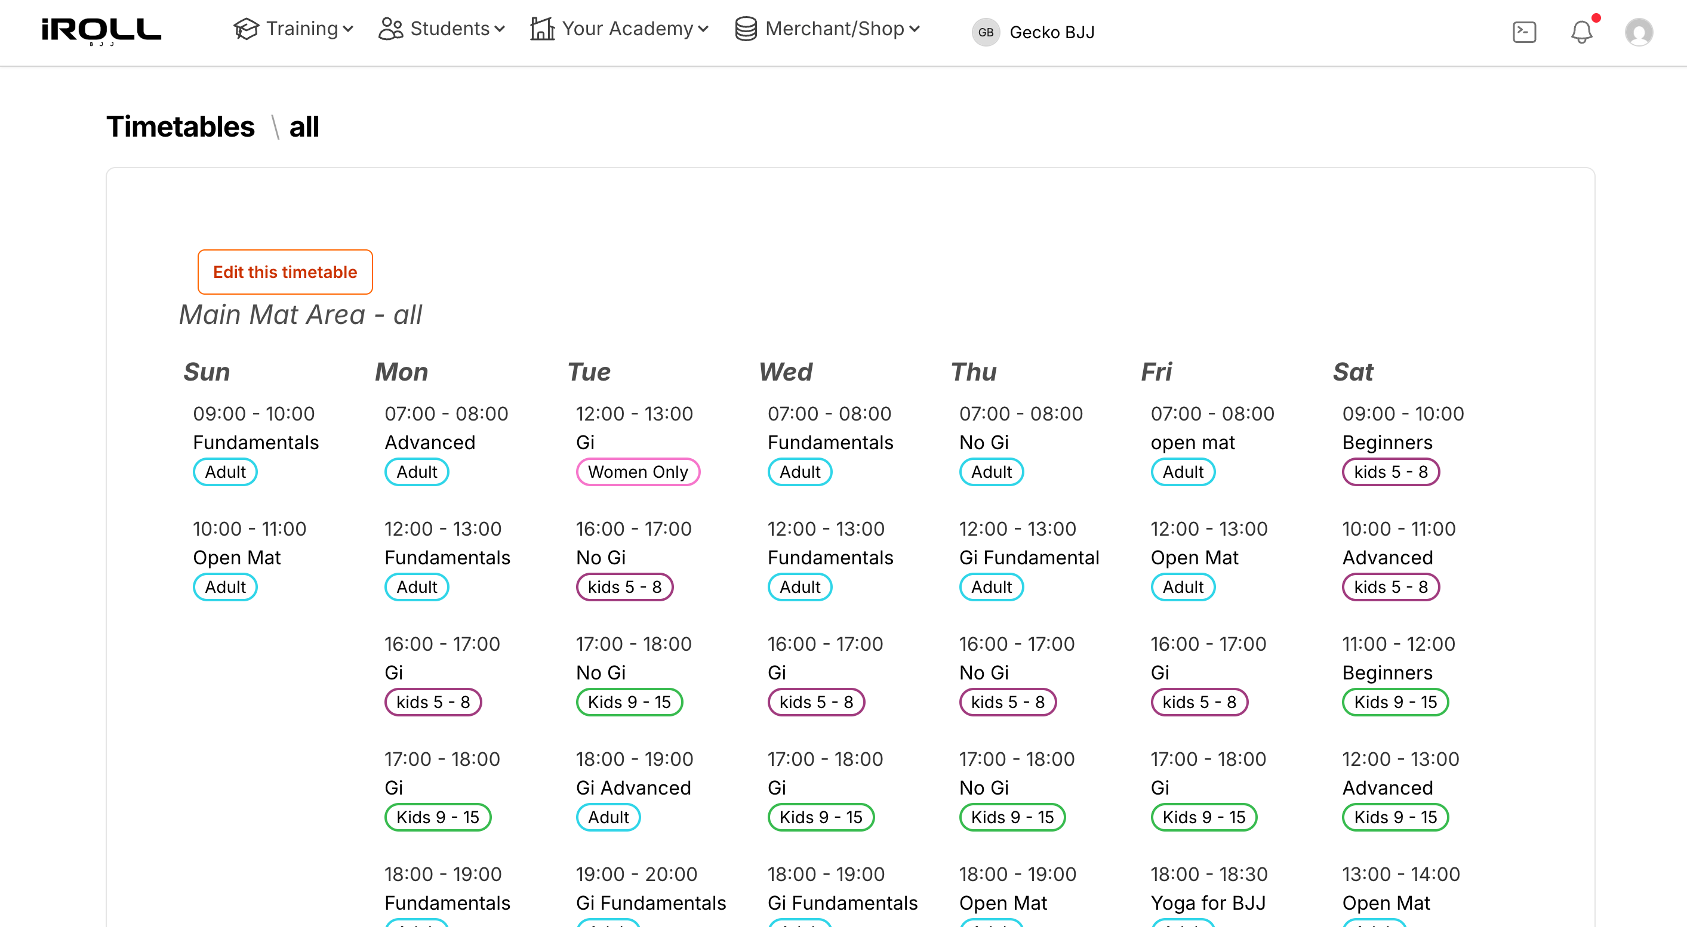The width and height of the screenshot is (1687, 927).
Task: Click Sunday 09:00 Fundamentals class
Action: (x=256, y=442)
